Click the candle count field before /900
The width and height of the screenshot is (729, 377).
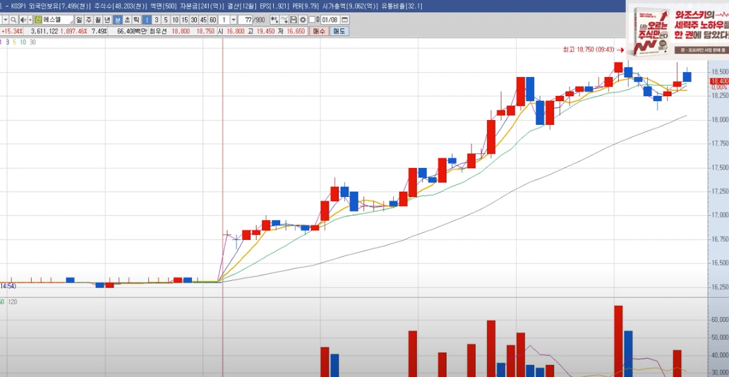[246, 20]
